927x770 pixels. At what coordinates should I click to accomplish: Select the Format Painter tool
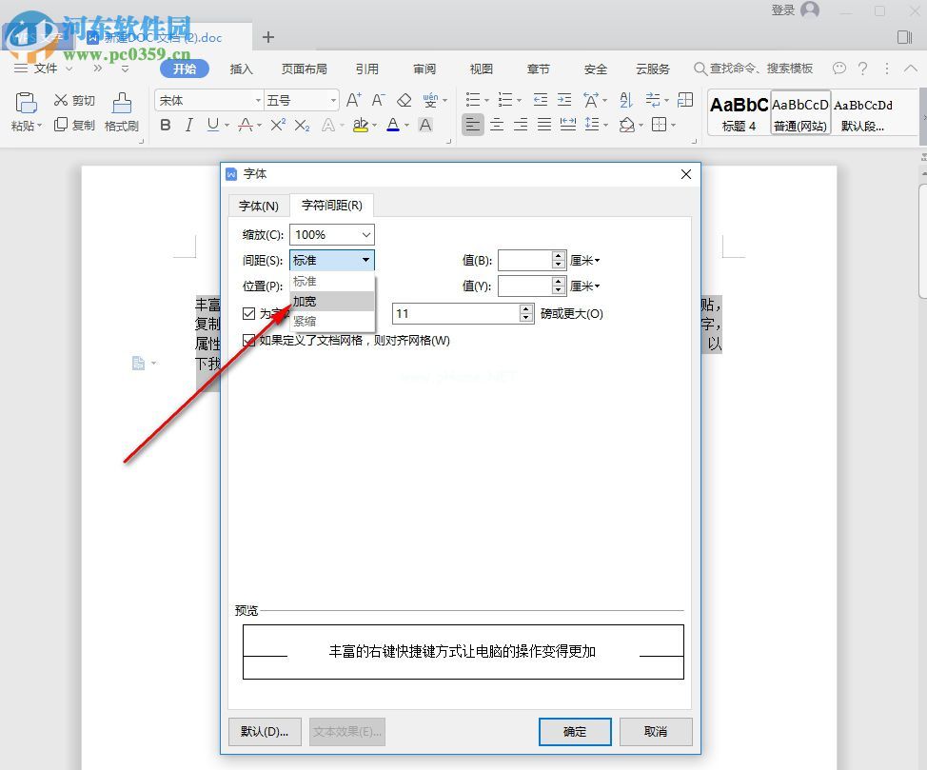click(122, 112)
